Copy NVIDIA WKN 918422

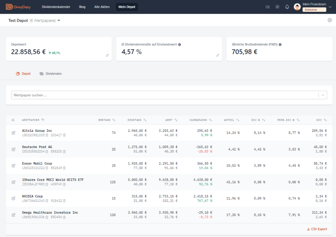click(x=64, y=201)
